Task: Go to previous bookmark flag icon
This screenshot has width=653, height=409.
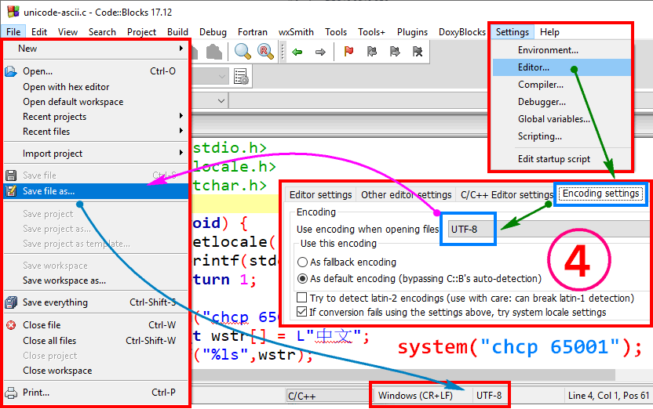Action: (372, 52)
